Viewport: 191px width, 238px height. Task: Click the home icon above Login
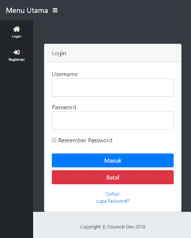point(16,29)
